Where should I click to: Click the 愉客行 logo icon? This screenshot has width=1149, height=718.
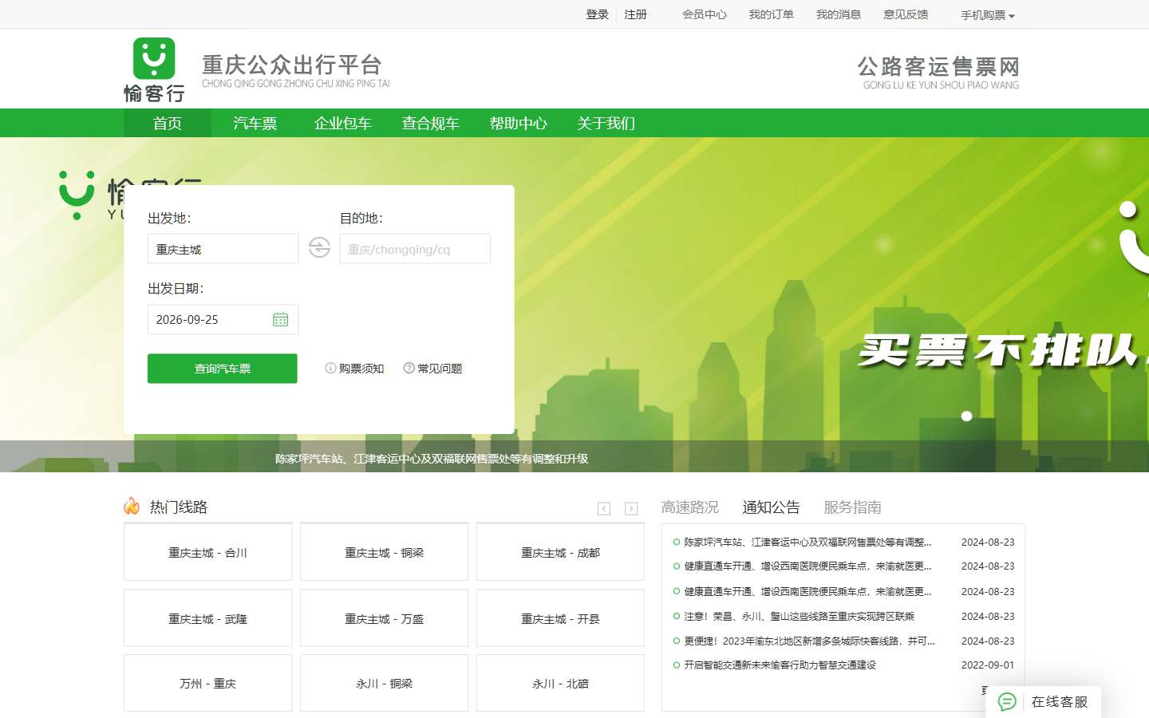point(154,70)
